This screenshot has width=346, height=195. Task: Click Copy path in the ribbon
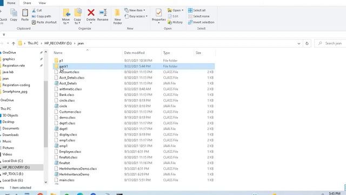coord(41,16)
